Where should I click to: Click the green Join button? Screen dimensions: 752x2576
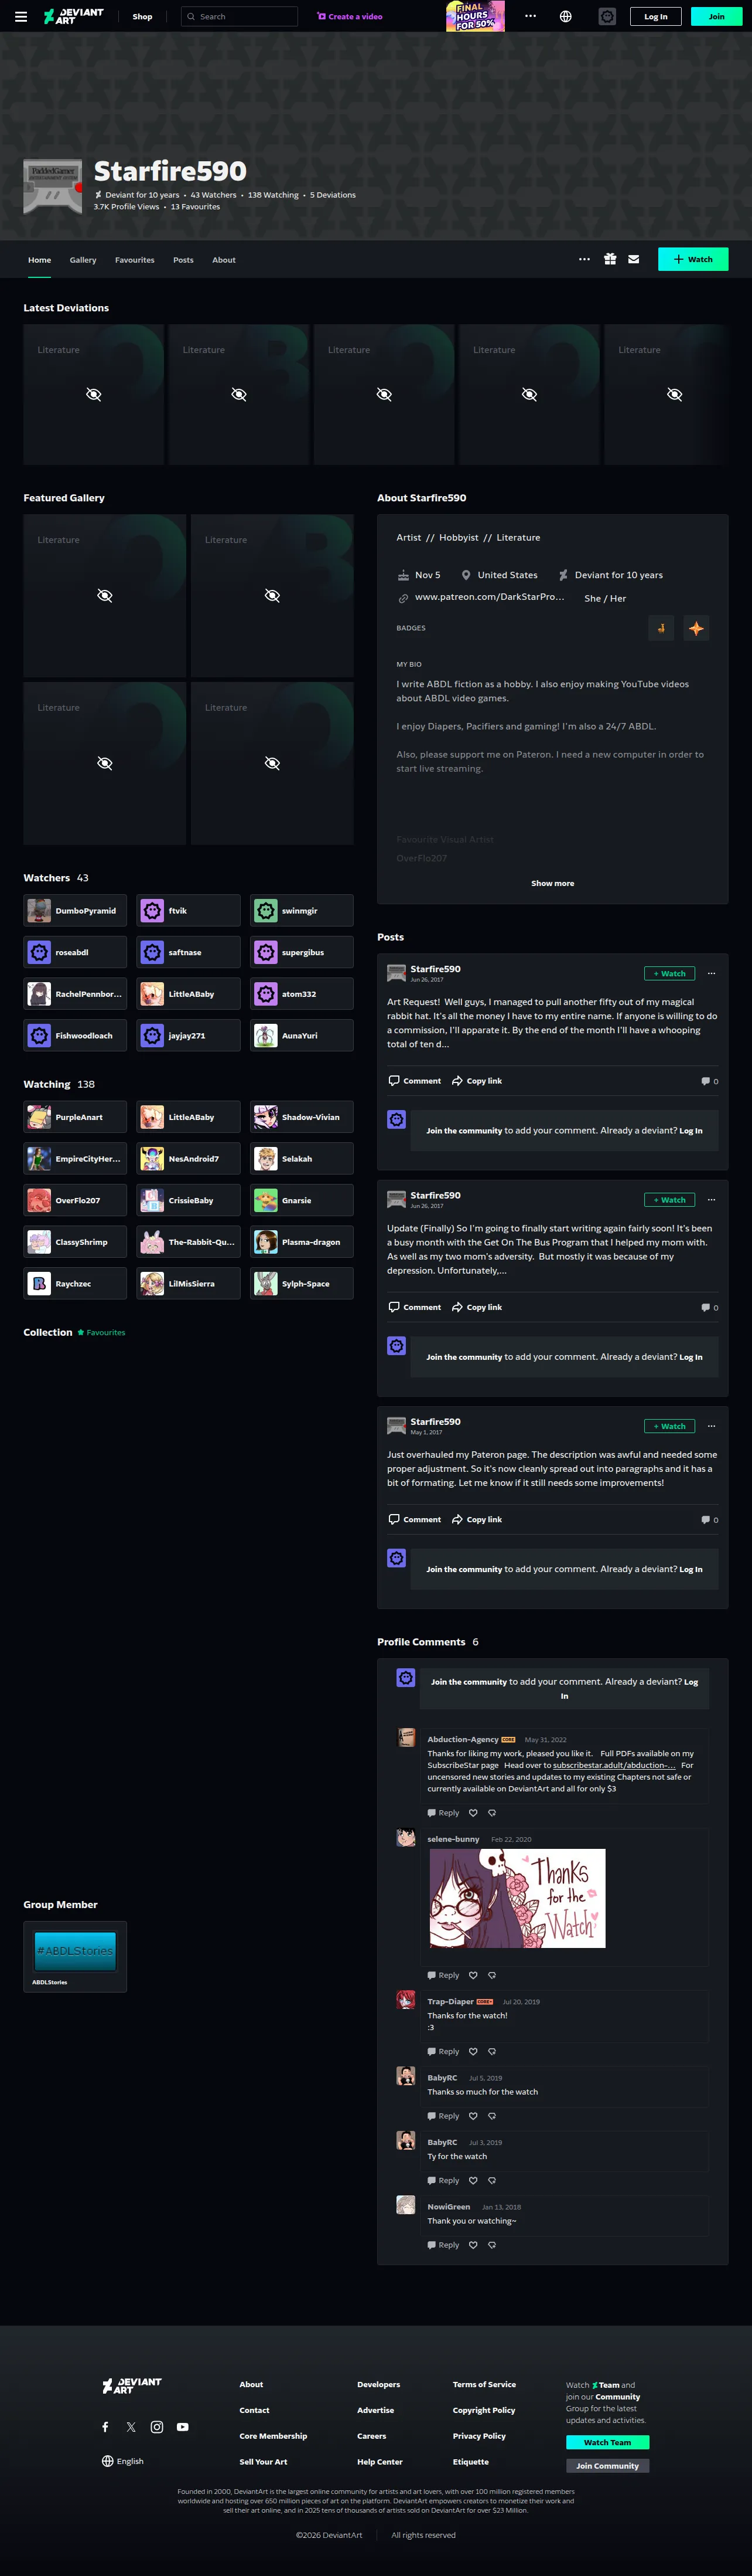(717, 16)
